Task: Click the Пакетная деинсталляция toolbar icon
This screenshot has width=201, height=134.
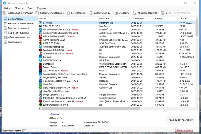Action: point(4,13)
